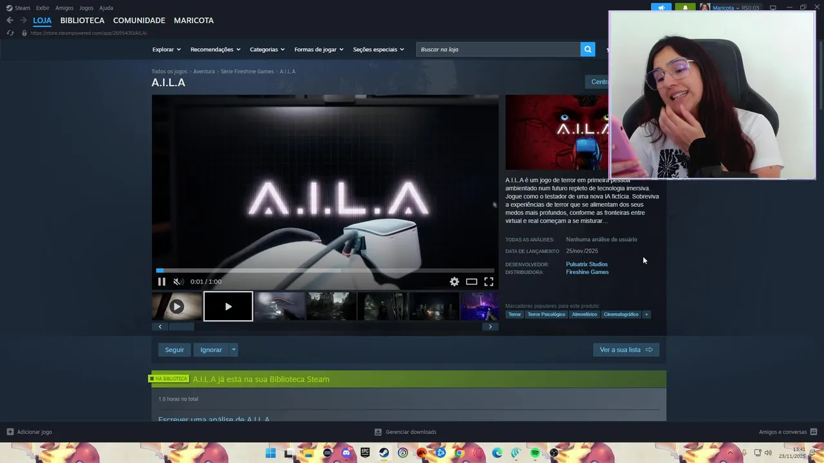Image resolution: width=824 pixels, height=463 pixels.
Task: Open Spotify from the taskbar
Action: (x=535, y=453)
